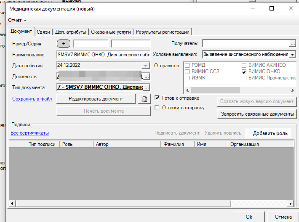This screenshot has width=299, height=222.
Task: Click right arrow of signatures table scrollbar
Action: coord(290,203)
